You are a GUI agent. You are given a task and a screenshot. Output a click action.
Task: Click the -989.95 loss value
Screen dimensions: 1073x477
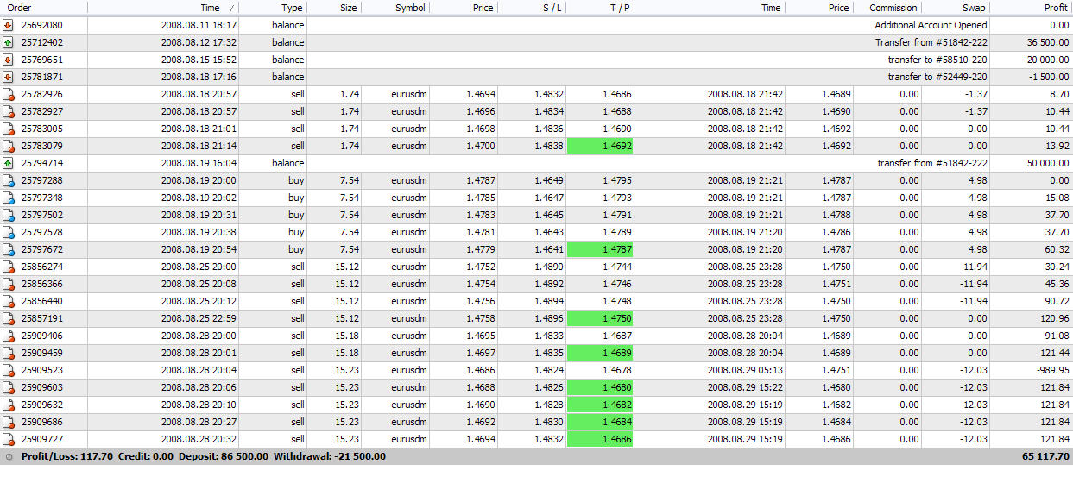pyautogui.click(x=1053, y=370)
